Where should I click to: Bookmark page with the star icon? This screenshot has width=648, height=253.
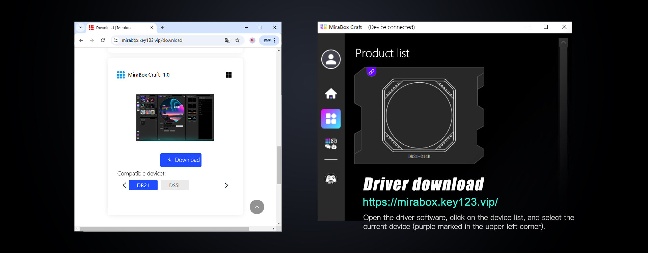(x=237, y=40)
